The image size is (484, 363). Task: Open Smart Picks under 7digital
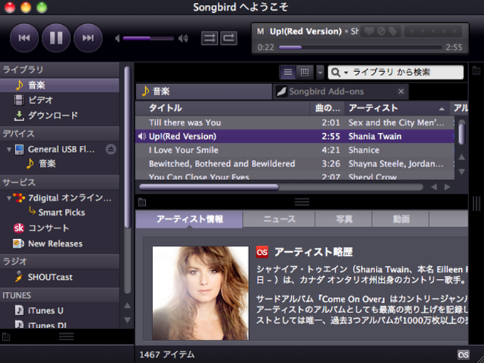pyautogui.click(x=61, y=212)
